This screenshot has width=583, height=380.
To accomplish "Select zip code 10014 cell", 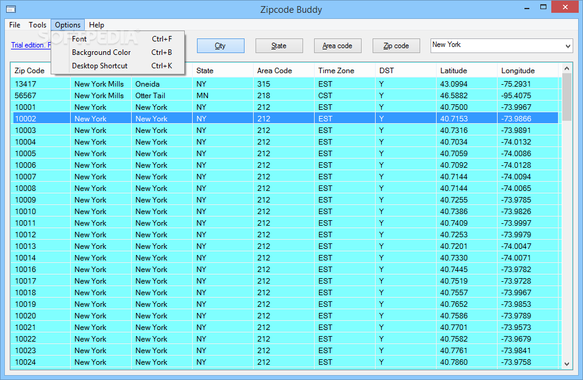I will click(41, 257).
